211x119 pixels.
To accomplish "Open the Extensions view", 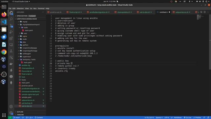I will [11, 38].
